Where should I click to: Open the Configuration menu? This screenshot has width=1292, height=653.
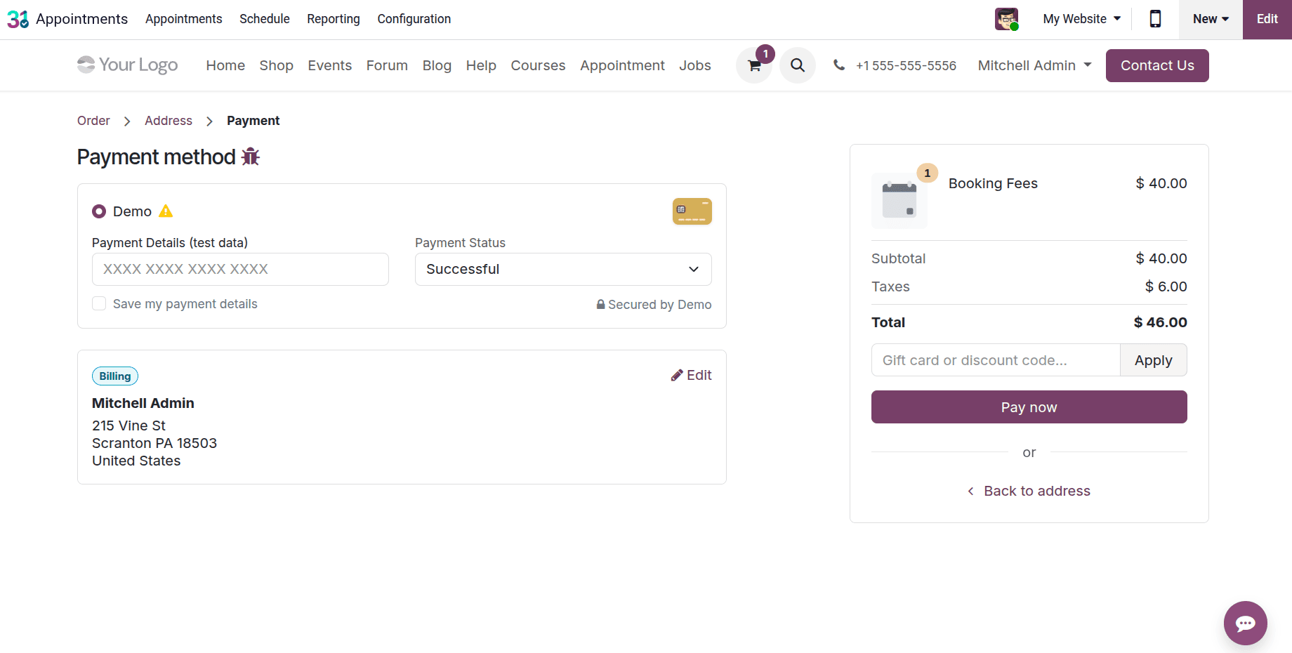pos(414,19)
